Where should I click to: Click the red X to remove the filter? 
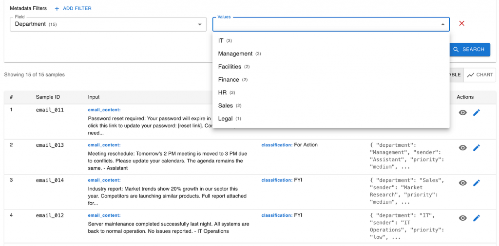[x=461, y=23]
